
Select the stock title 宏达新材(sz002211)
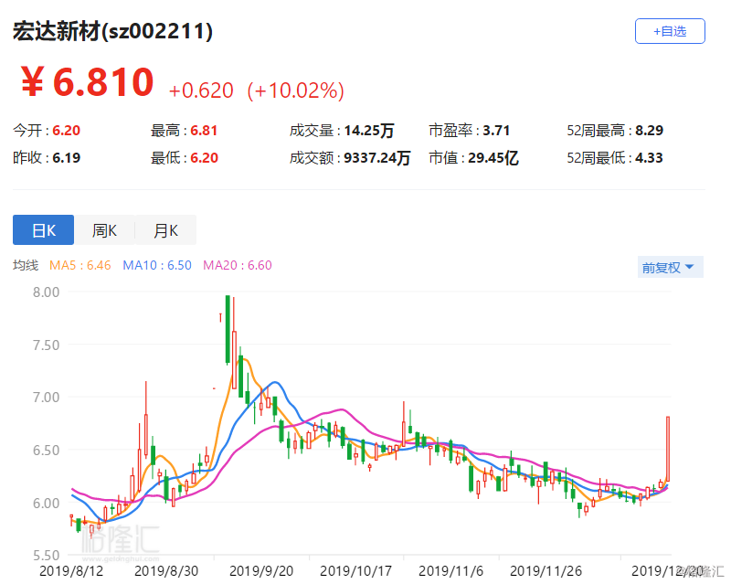112,31
